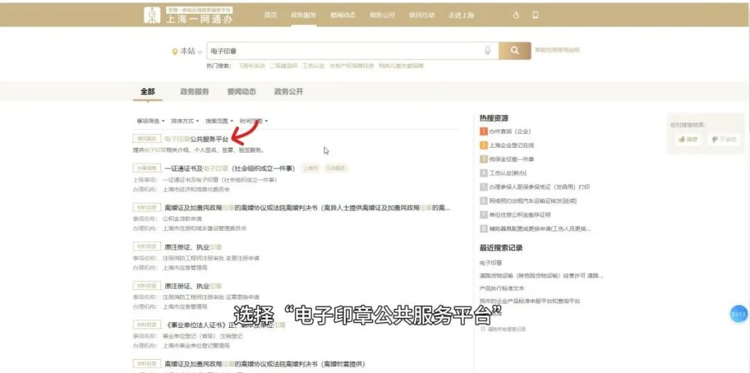Click 上海市经济和信息化委员会 agency text
The image size is (750, 373).
coord(196,189)
